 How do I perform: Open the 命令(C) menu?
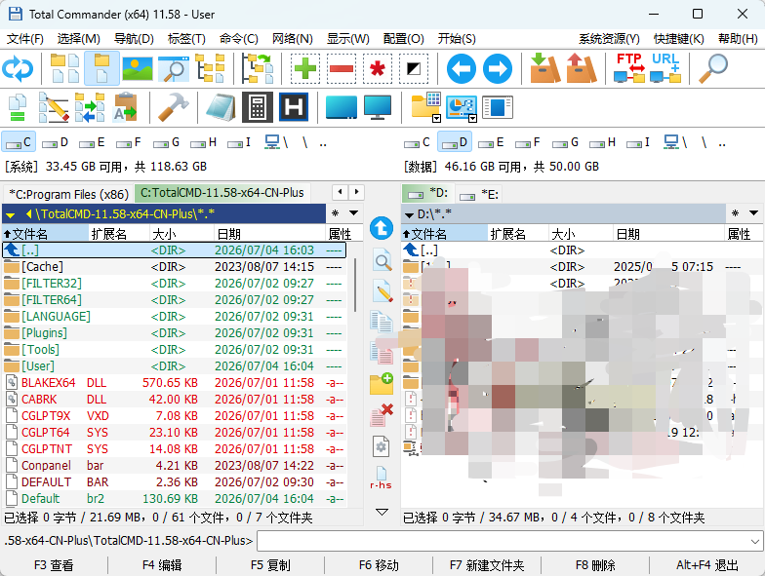coord(238,39)
